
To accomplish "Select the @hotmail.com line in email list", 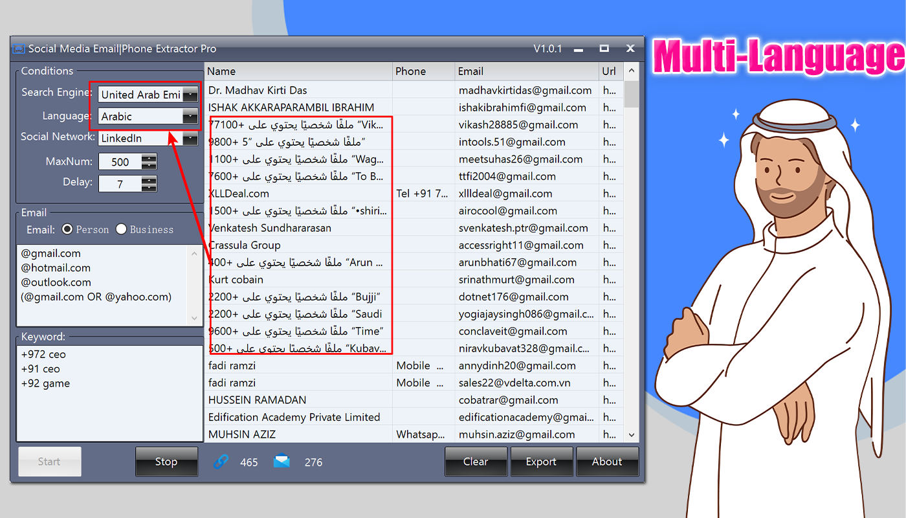I will click(56, 267).
